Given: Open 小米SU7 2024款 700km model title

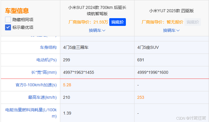Looking at the screenshot, I should [97, 10].
